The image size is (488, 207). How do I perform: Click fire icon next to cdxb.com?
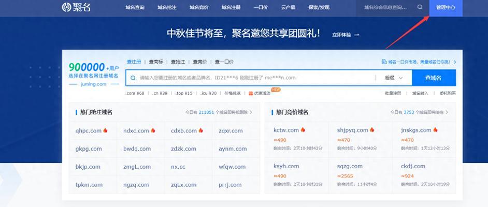point(200,130)
